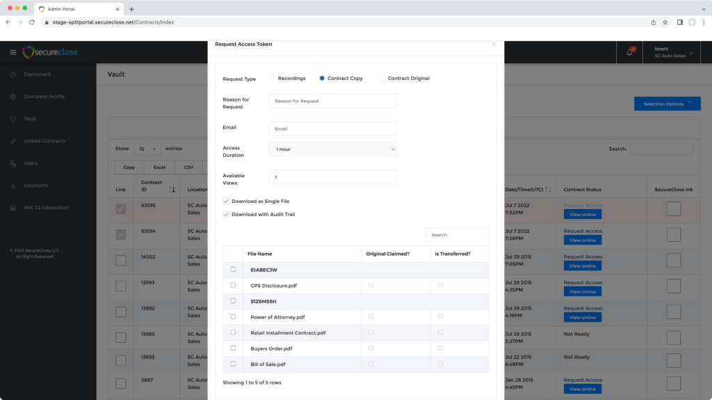Open the Show entries count dropdown

coord(147,149)
